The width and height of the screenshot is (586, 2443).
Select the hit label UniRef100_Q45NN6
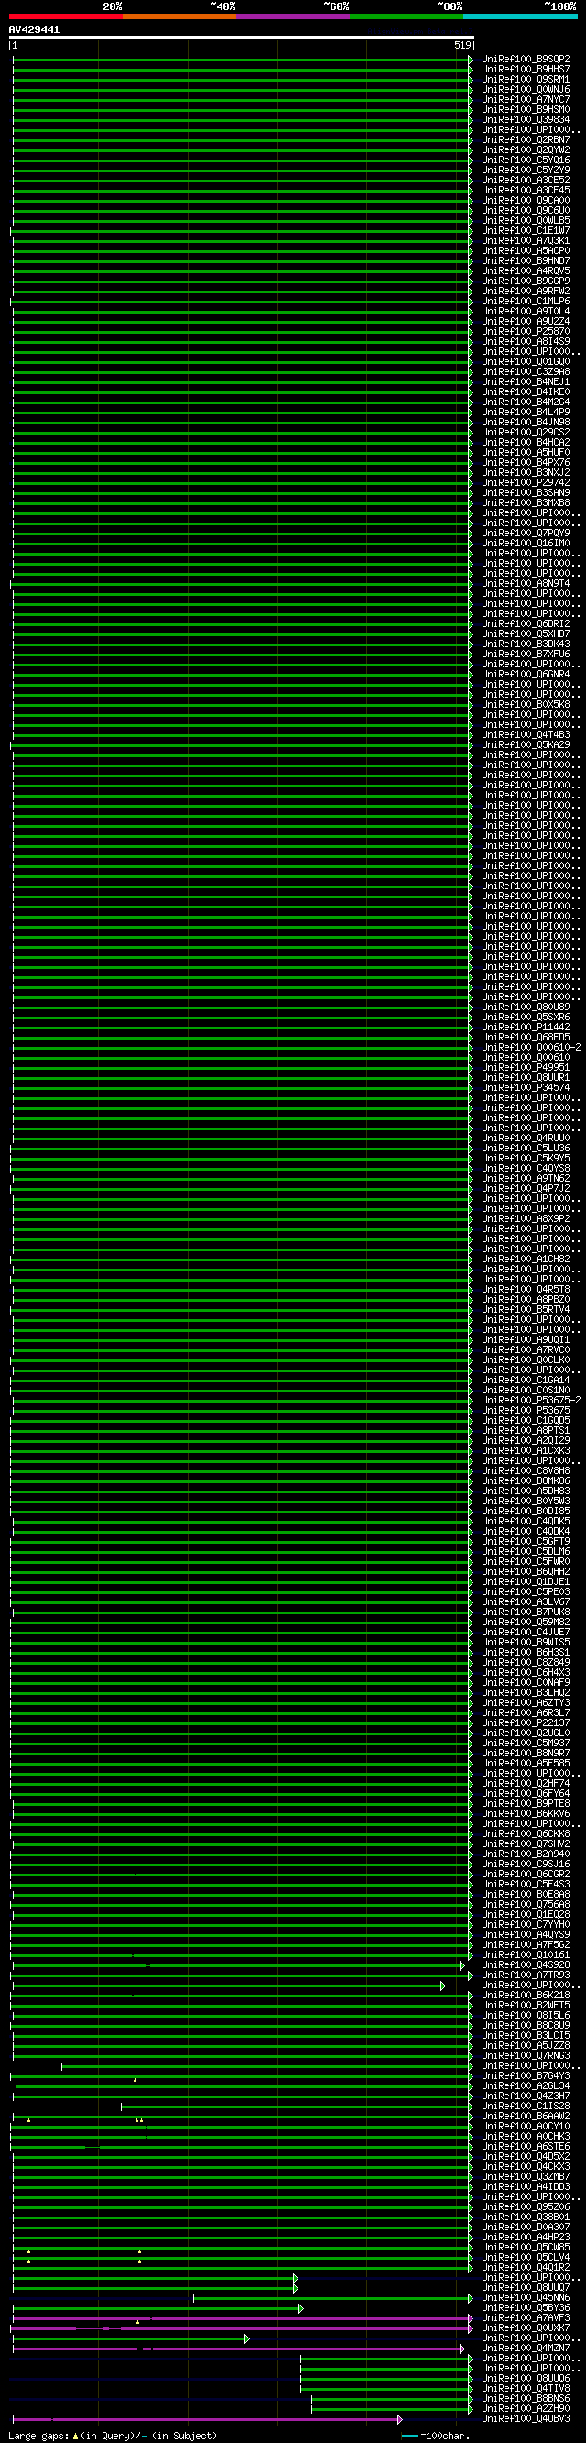526,2298
